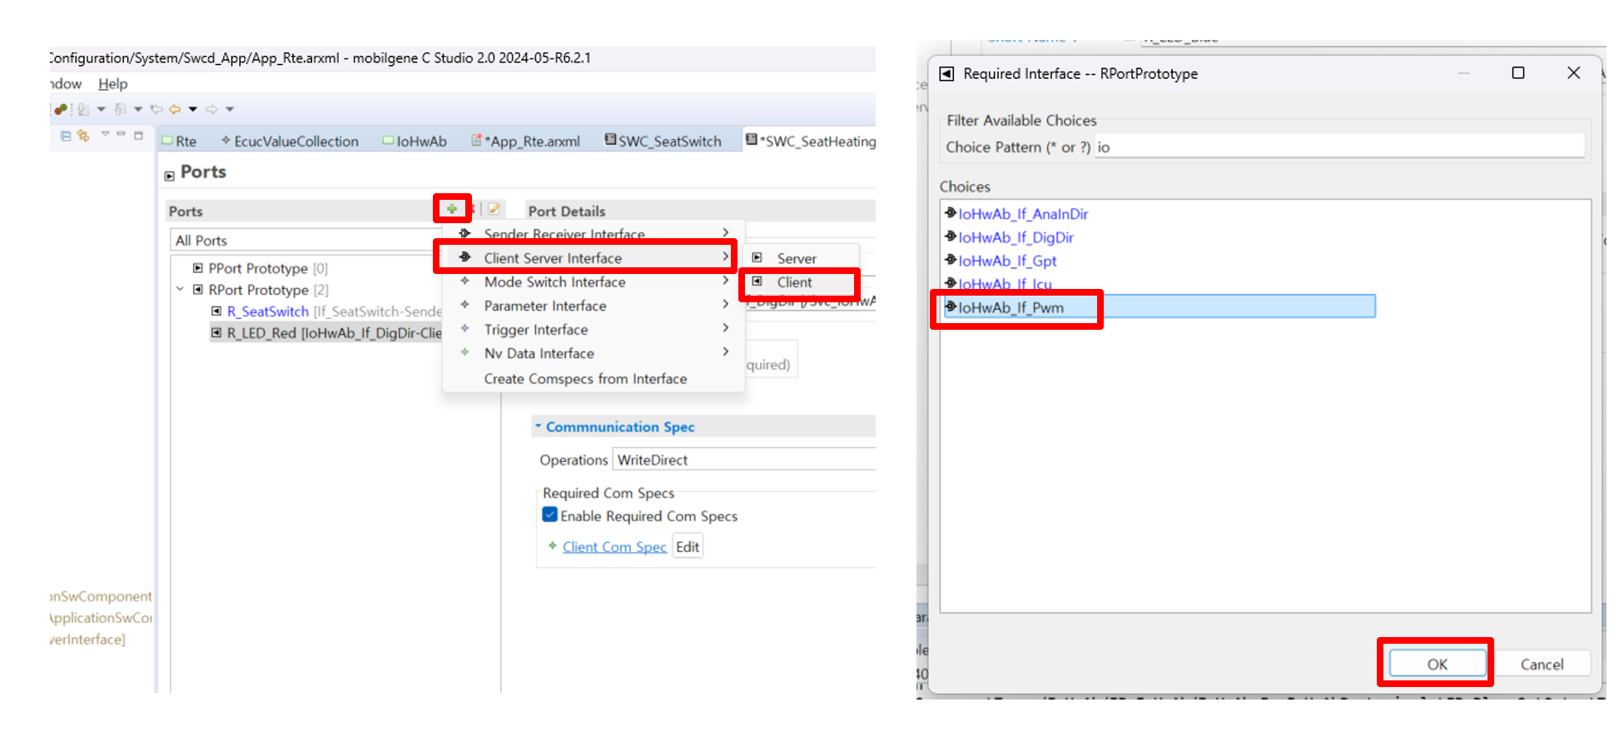Viewport: 1624px width, 737px height.
Task: Click the Collapse All icon in side panel
Action: pyautogui.click(x=66, y=136)
